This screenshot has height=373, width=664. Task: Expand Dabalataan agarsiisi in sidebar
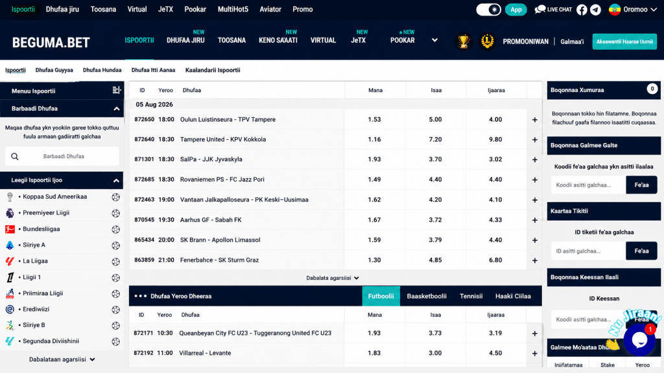(62, 359)
